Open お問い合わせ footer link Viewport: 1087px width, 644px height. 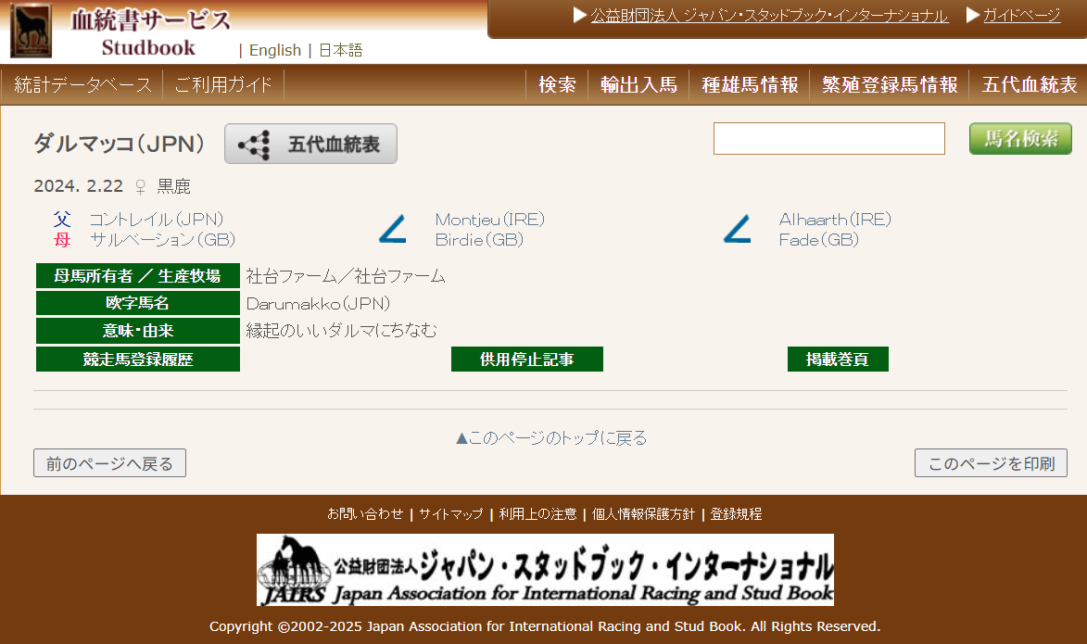(365, 514)
